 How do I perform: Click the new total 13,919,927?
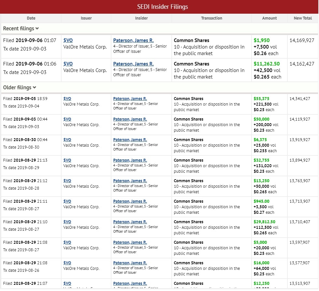(300, 140)
